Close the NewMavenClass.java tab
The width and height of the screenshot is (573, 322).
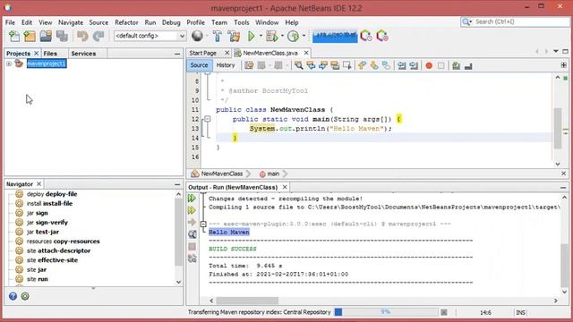(306, 53)
